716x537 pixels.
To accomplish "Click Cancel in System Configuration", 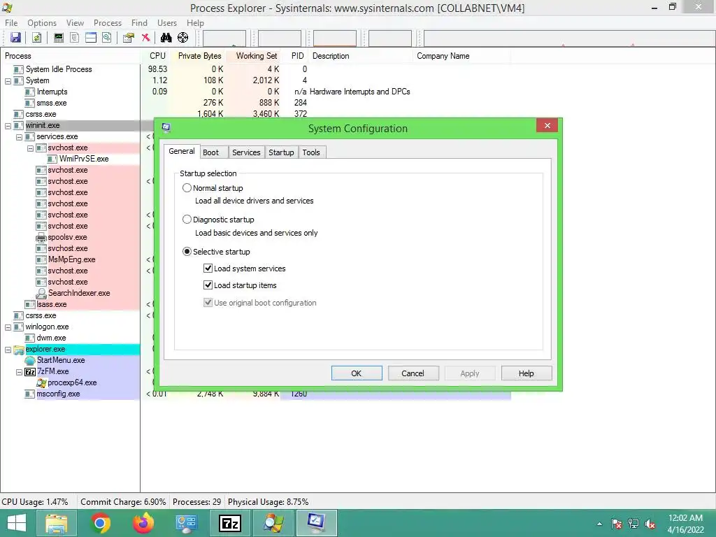I will [x=413, y=373].
